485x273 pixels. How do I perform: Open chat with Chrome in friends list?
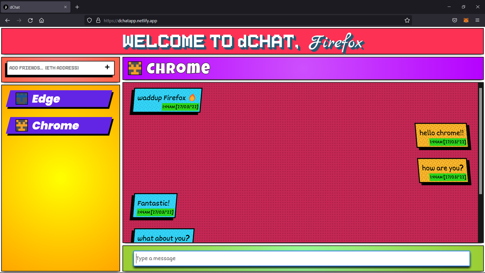[x=59, y=126]
